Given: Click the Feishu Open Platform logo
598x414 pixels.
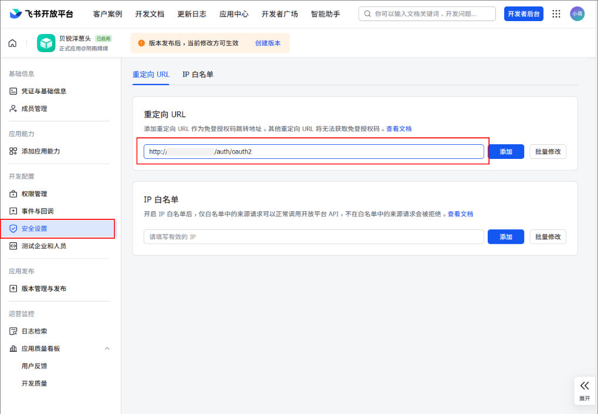Looking at the screenshot, I should point(16,13).
